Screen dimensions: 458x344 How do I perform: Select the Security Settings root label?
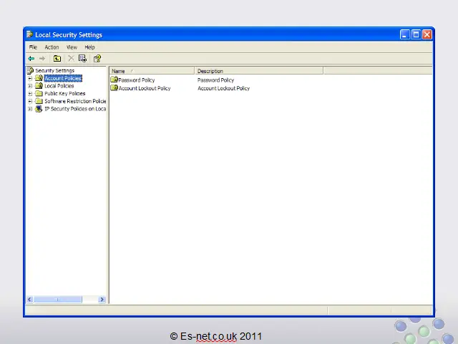coord(54,70)
